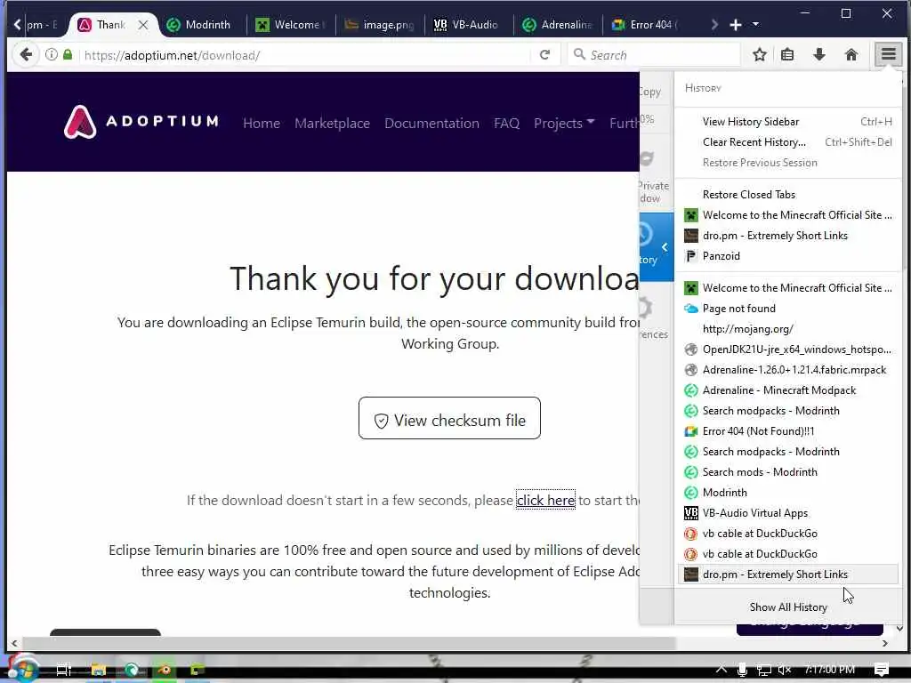Click the horizontal page scrollbar
This screenshot has height=683, width=911.
pyautogui.click(x=349, y=643)
